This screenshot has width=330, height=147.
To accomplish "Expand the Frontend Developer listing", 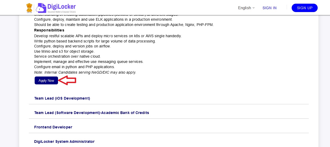I will tap(53, 127).
